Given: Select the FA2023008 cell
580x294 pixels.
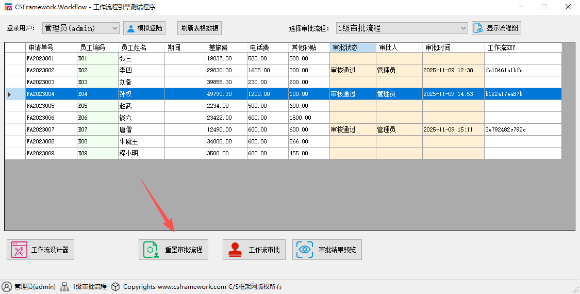Looking at the screenshot, I should (x=51, y=141).
